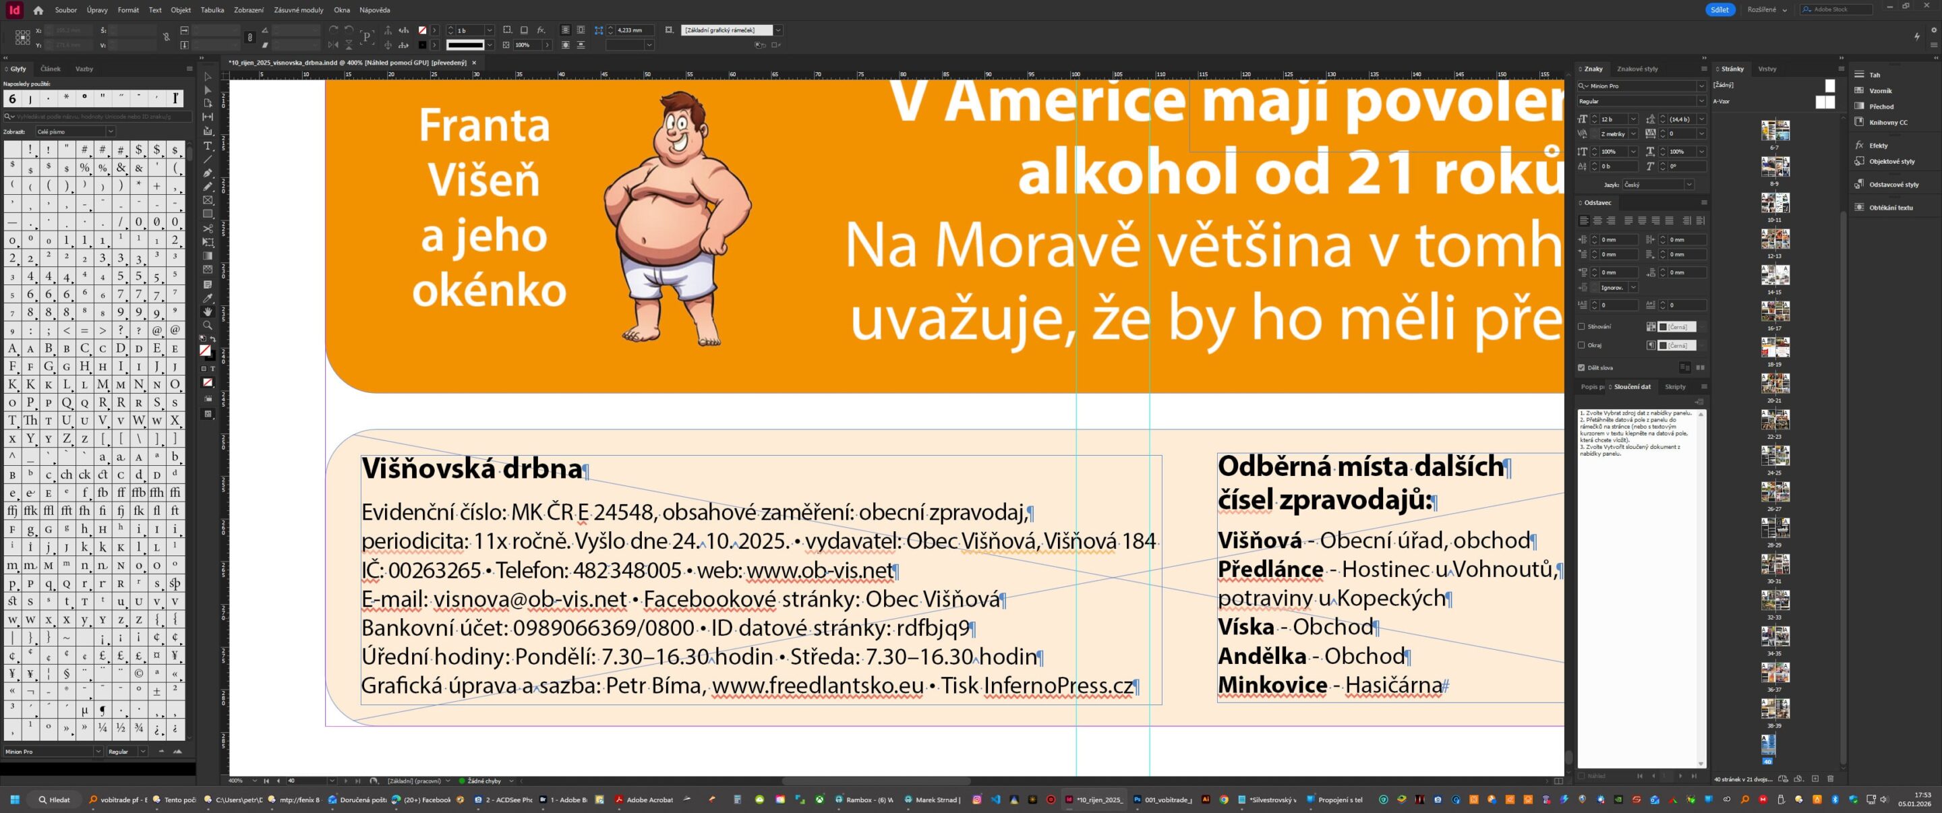Choose the Rectangle Frame tool
The height and width of the screenshot is (813, 1942).
coord(208,200)
